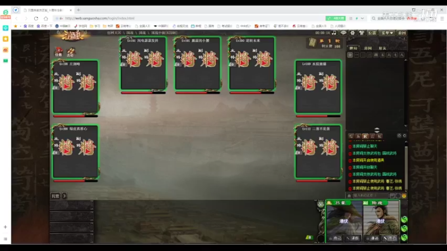Switch to the 好友 tab
Viewport: 447px width, 251px height.
[x=382, y=48]
